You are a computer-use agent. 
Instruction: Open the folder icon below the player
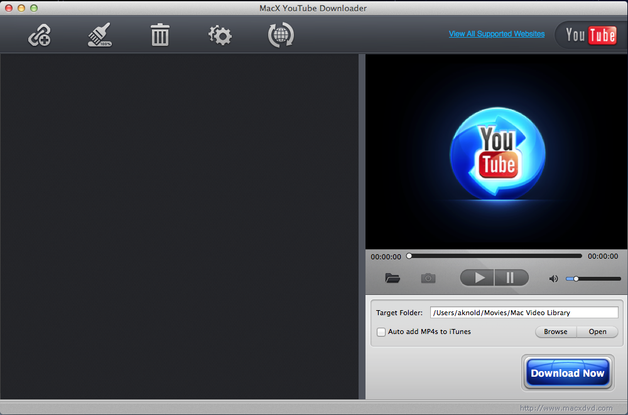pyautogui.click(x=392, y=278)
